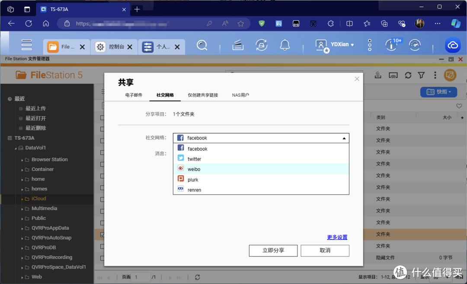The height and width of the screenshot is (284, 467).
Task: Choose weibo from the social network list
Action: tap(194, 169)
